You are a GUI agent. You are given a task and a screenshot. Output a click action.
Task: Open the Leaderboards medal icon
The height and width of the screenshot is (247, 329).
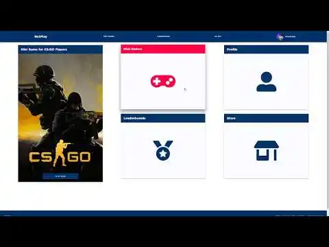tap(163, 150)
